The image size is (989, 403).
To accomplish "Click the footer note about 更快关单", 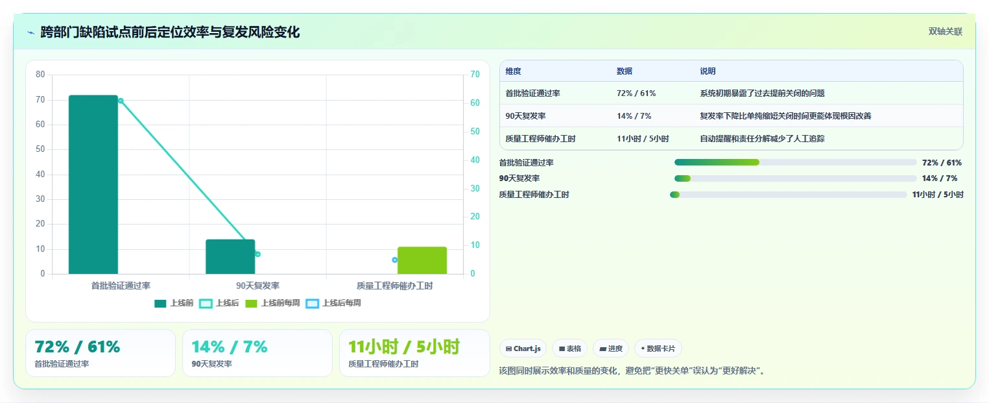I will point(633,371).
